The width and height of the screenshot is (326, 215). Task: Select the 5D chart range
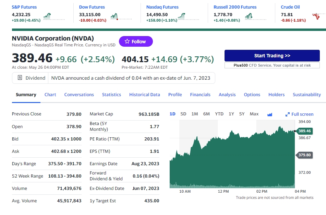(x=183, y=114)
